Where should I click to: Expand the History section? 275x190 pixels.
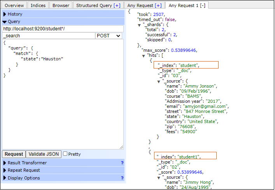[63, 14]
